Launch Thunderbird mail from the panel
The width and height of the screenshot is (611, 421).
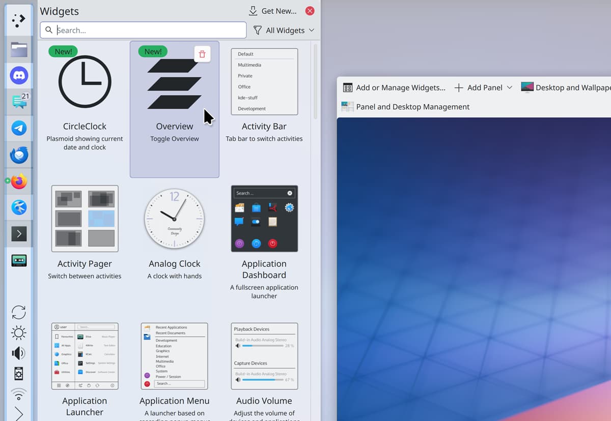point(19,155)
